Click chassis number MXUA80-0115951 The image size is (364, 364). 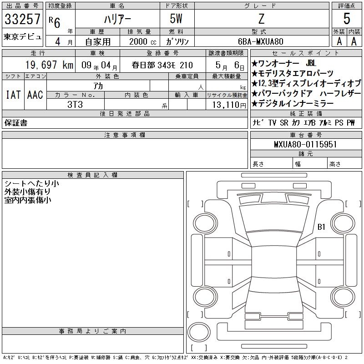[305, 144]
